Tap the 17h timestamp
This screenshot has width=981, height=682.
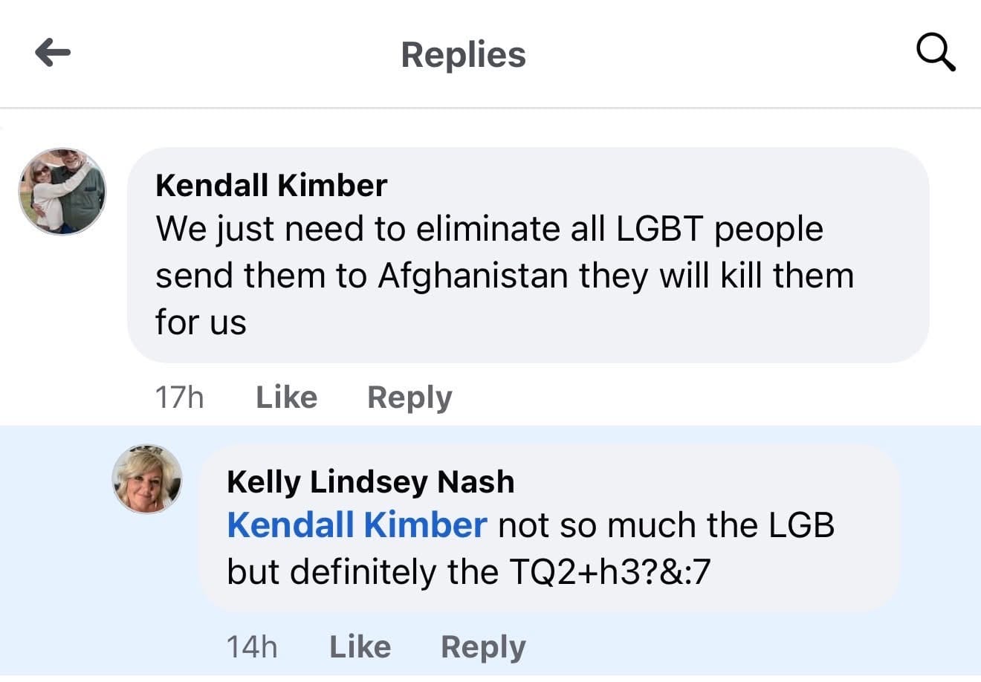pos(179,397)
